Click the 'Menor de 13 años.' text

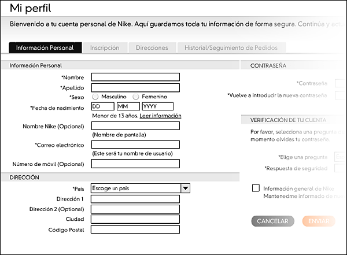click(x=115, y=116)
